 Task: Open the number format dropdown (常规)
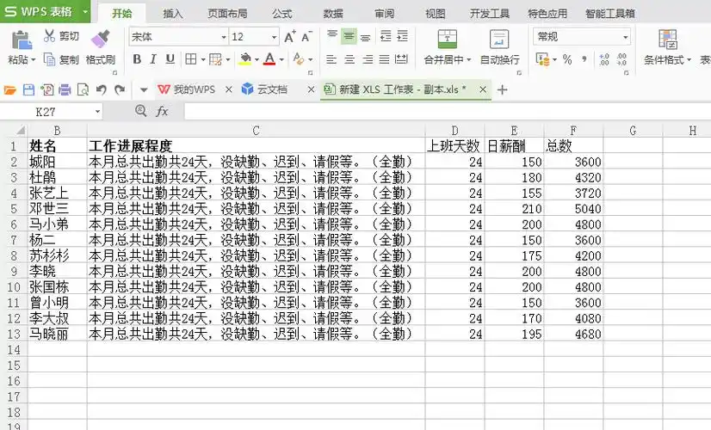626,37
